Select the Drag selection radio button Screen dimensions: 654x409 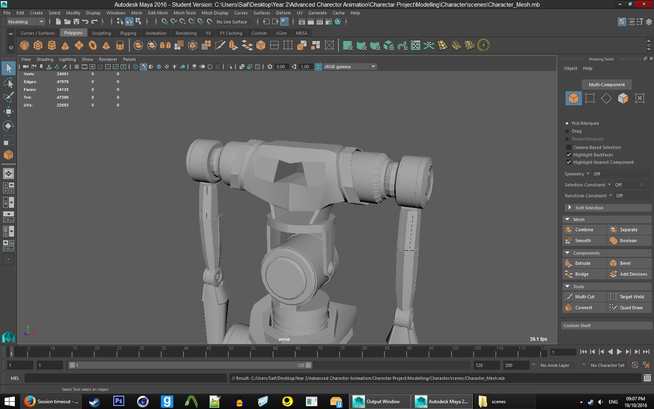coord(567,131)
